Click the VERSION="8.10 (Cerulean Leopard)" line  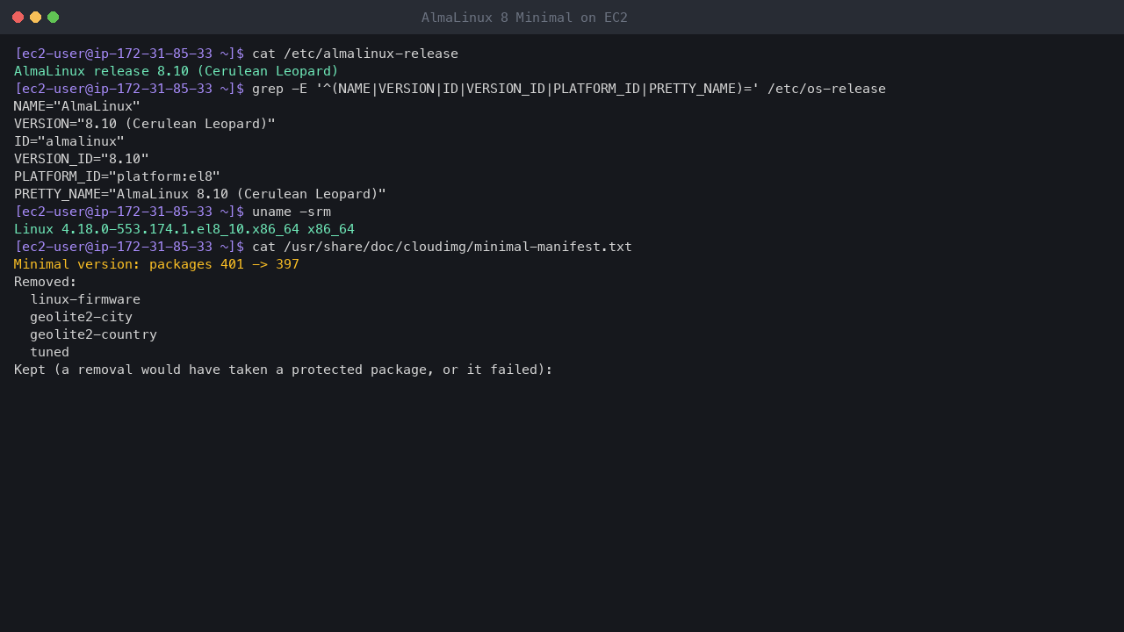(145, 124)
